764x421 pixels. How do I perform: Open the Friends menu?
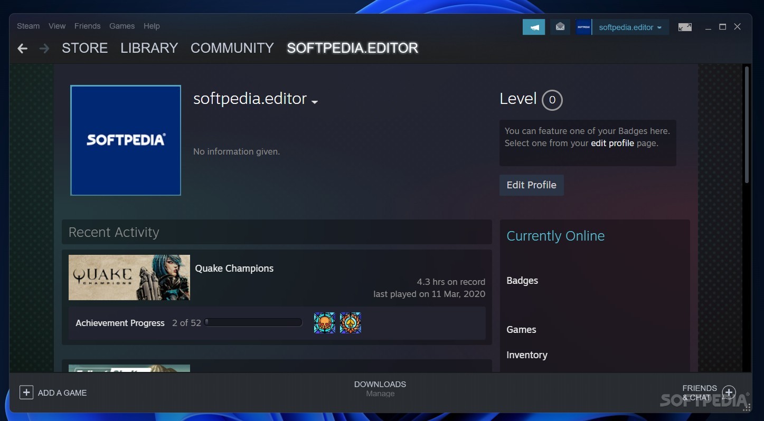point(87,26)
